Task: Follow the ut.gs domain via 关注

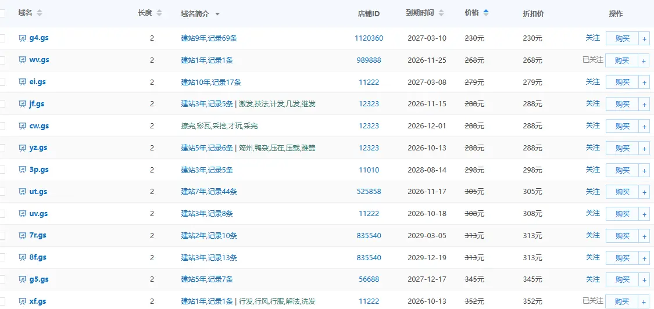Action: 593,192
